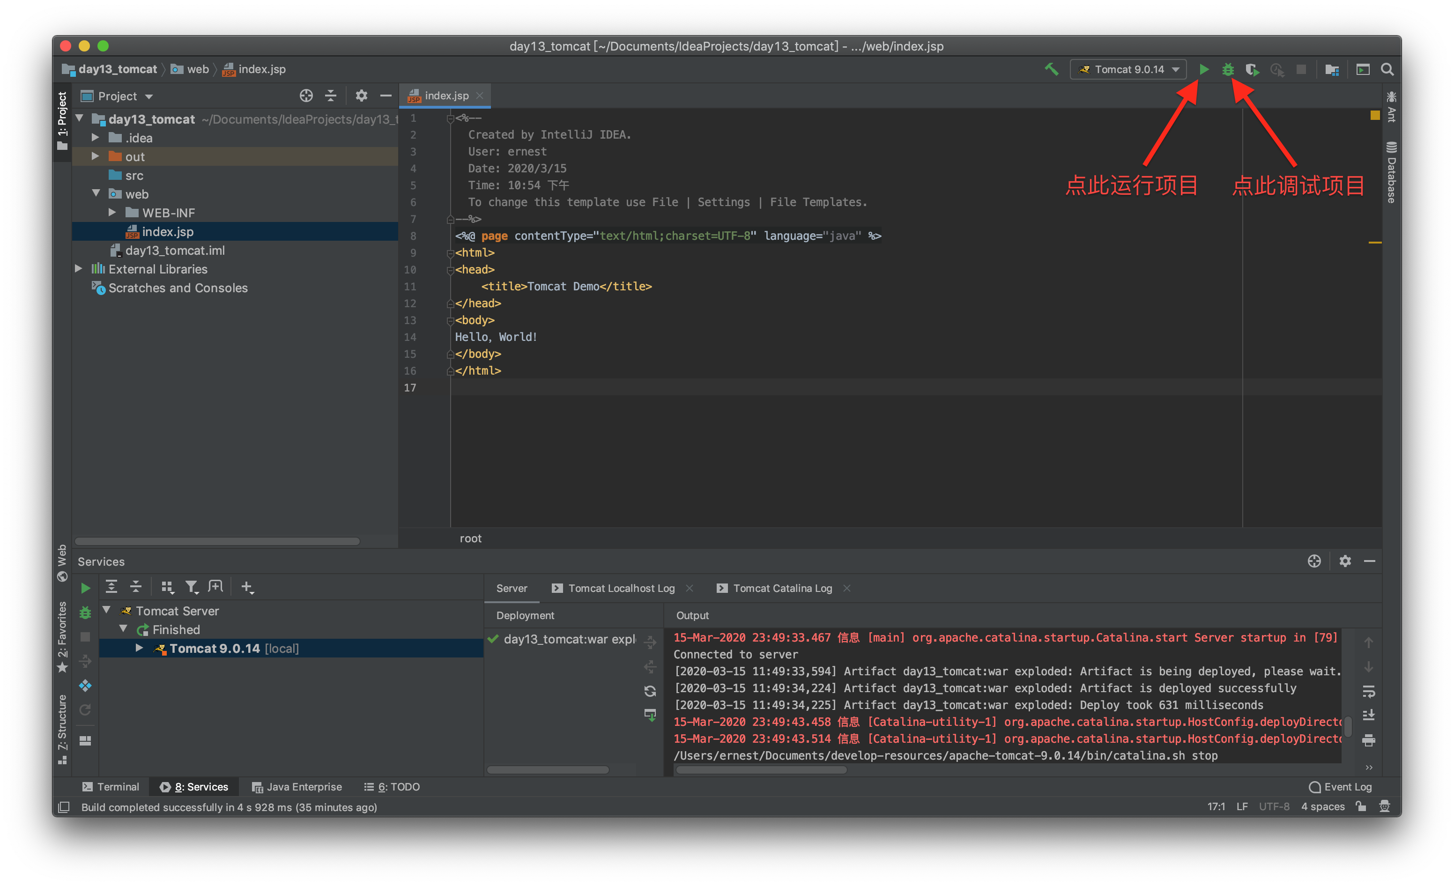Screen dimensions: 1454x886
Task: Click Run with Coverage icon
Action: tap(1252, 70)
